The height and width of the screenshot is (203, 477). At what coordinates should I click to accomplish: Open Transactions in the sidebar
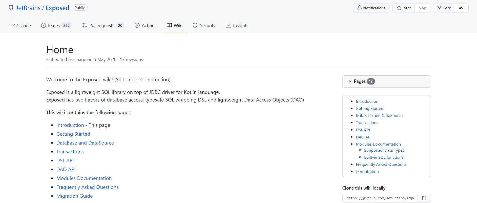(x=367, y=123)
